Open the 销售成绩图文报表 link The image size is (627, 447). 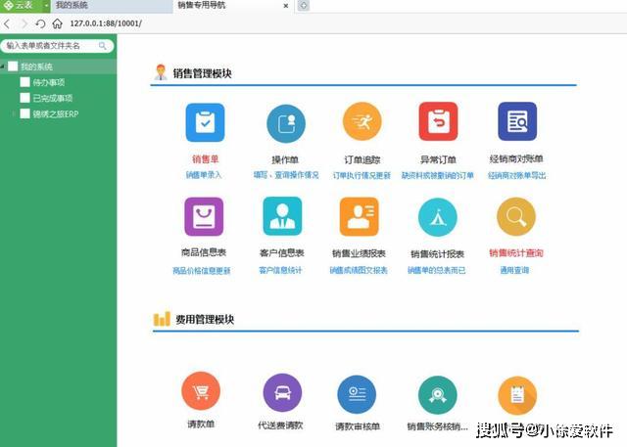pos(359,270)
